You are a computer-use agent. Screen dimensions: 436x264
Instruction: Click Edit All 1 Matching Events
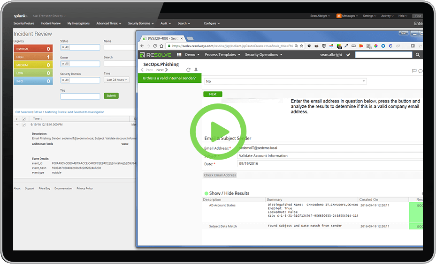tap(50, 112)
